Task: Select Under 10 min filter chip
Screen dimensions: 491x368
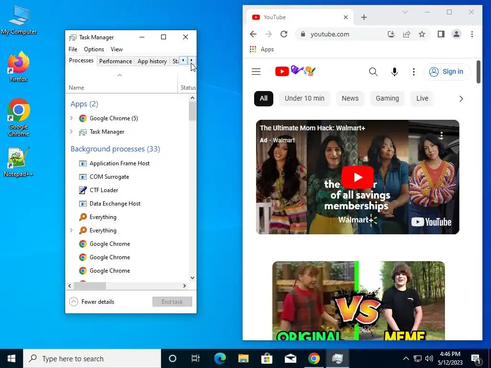Action: click(304, 98)
